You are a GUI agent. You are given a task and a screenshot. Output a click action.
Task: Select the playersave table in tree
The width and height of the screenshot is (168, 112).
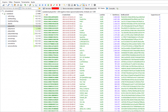pyautogui.click(x=11, y=29)
